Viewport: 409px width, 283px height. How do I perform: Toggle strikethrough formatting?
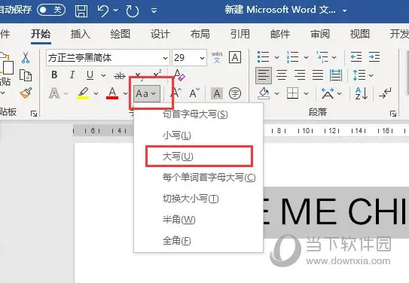click(x=120, y=75)
